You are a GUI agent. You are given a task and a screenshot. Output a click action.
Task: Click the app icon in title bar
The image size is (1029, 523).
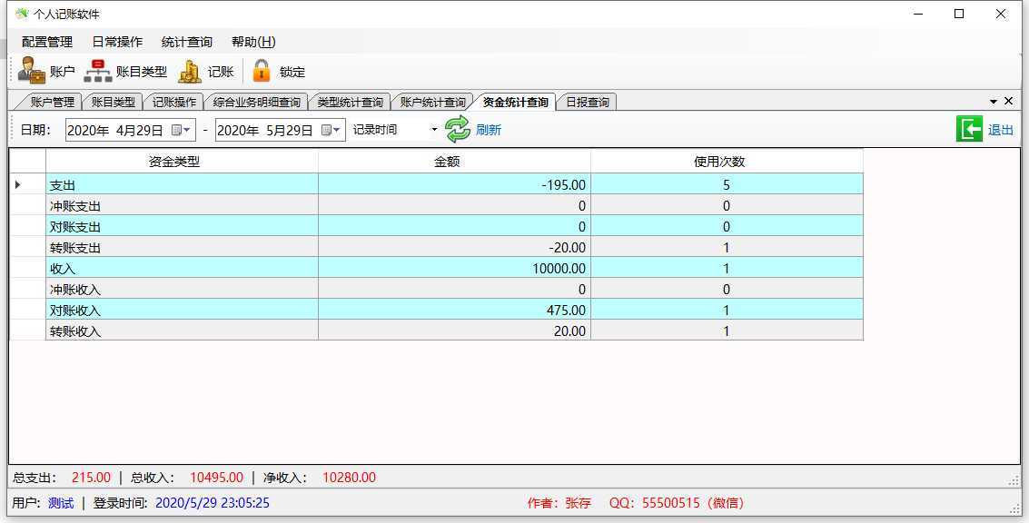[22, 14]
